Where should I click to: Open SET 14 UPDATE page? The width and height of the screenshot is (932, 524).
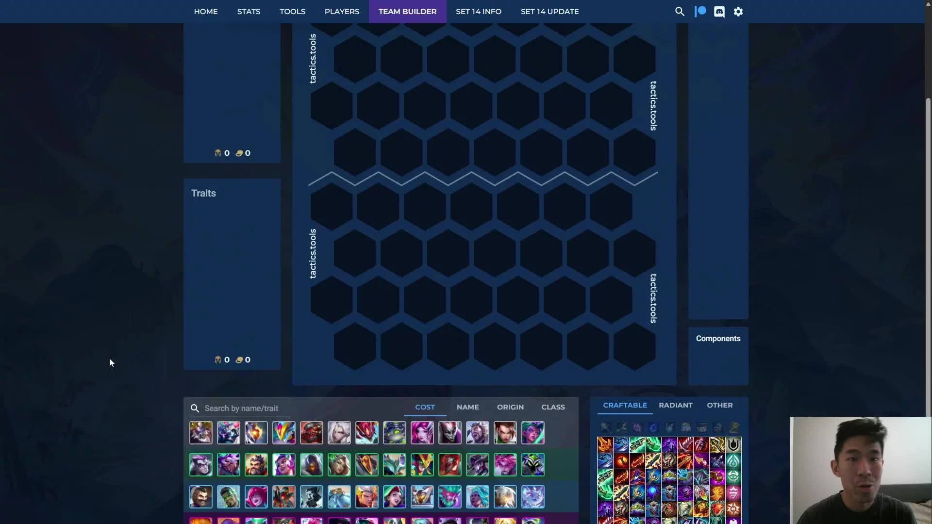pos(549,11)
